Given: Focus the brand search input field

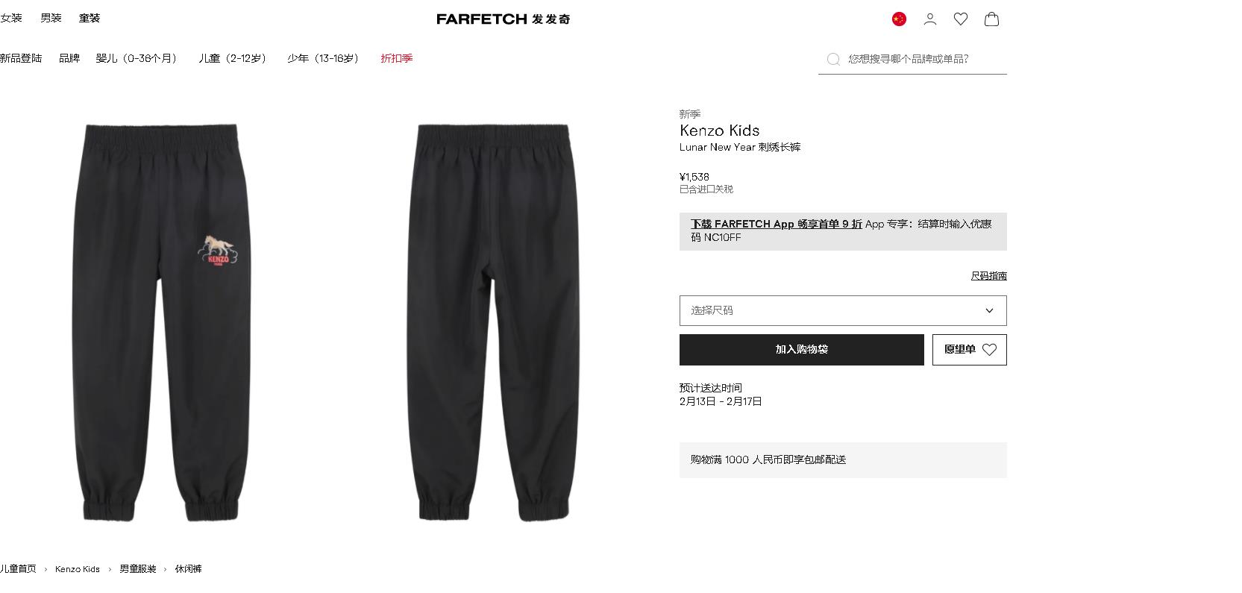Looking at the screenshot, I should (925, 59).
